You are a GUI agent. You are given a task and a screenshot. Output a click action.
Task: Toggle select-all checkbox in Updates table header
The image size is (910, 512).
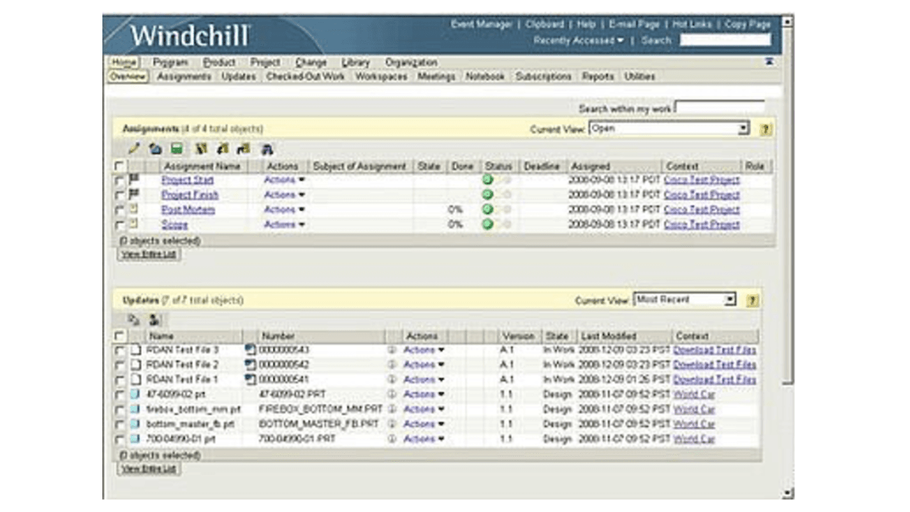point(119,336)
